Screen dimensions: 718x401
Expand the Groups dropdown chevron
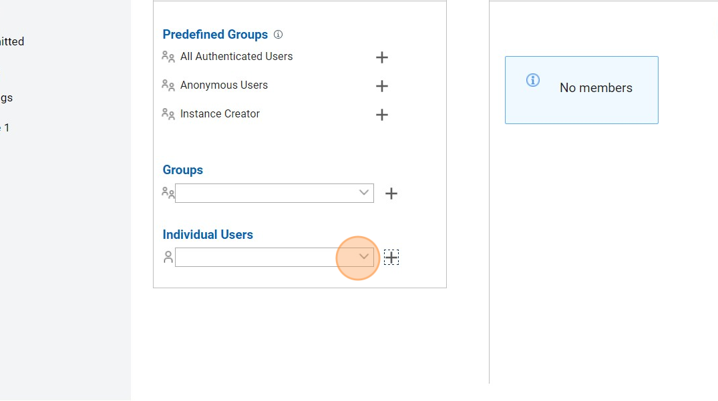[364, 193]
